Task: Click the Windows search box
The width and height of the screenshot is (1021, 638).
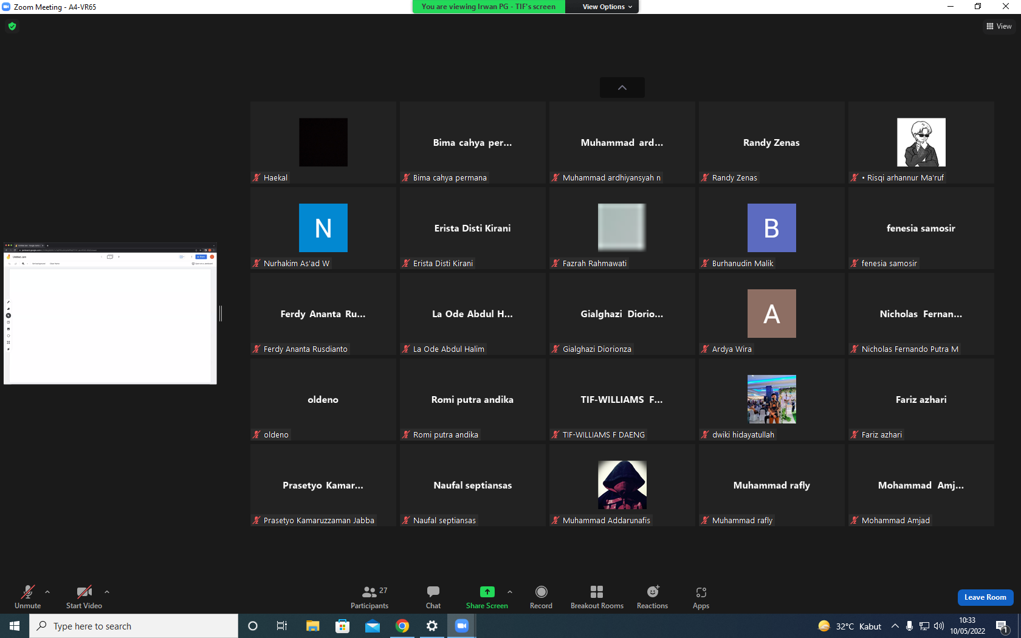Action: (134, 626)
